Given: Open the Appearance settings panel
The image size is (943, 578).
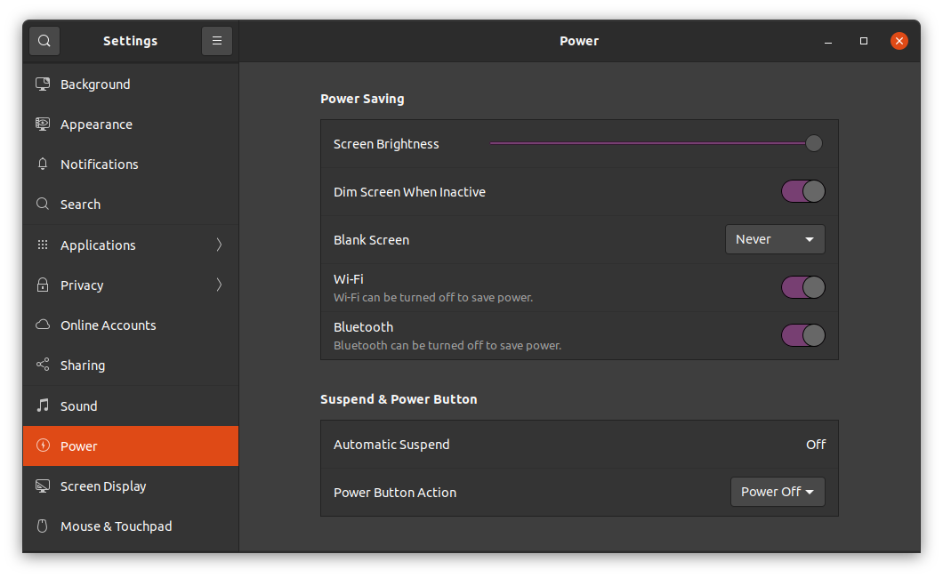Looking at the screenshot, I should 96,124.
